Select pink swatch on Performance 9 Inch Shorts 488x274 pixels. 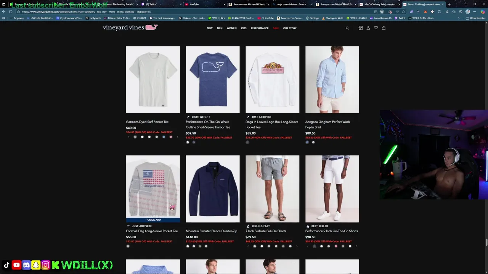click(336, 246)
